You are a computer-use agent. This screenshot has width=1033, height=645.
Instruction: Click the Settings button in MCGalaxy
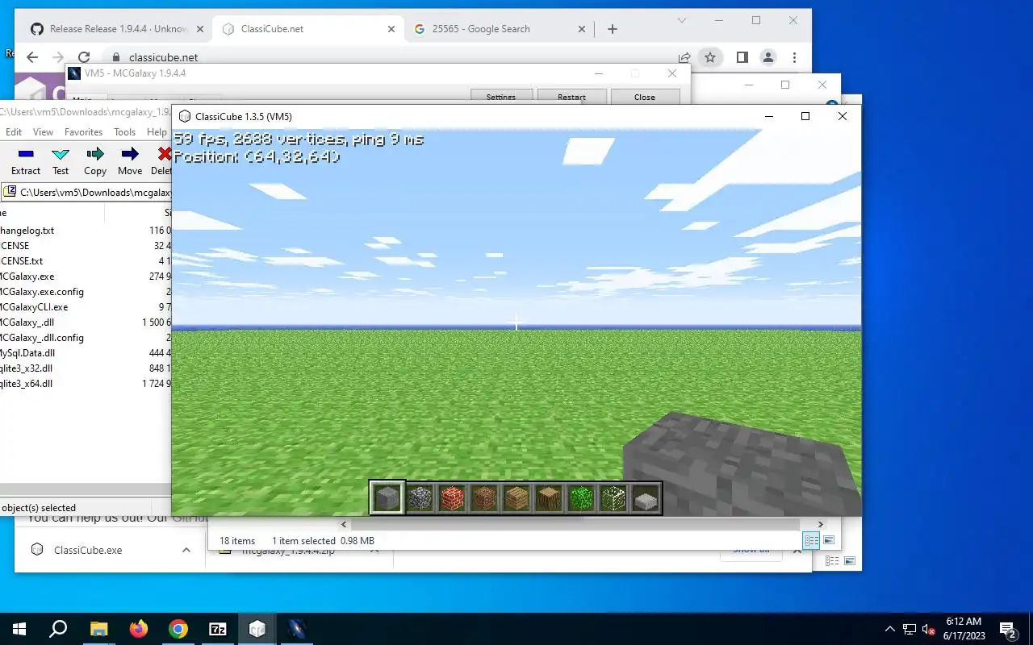click(x=501, y=97)
